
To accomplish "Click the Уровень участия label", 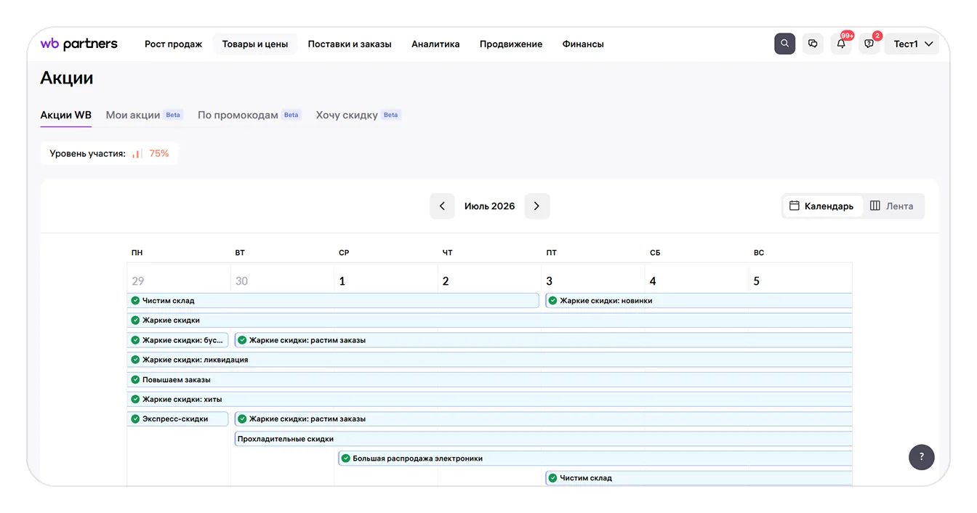I will click(87, 154).
